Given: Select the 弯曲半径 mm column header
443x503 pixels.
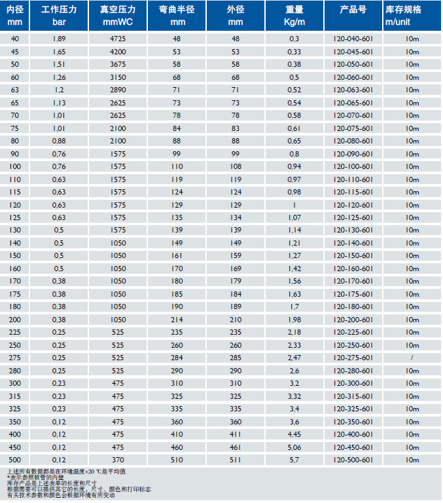Looking at the screenshot, I should click(177, 16).
